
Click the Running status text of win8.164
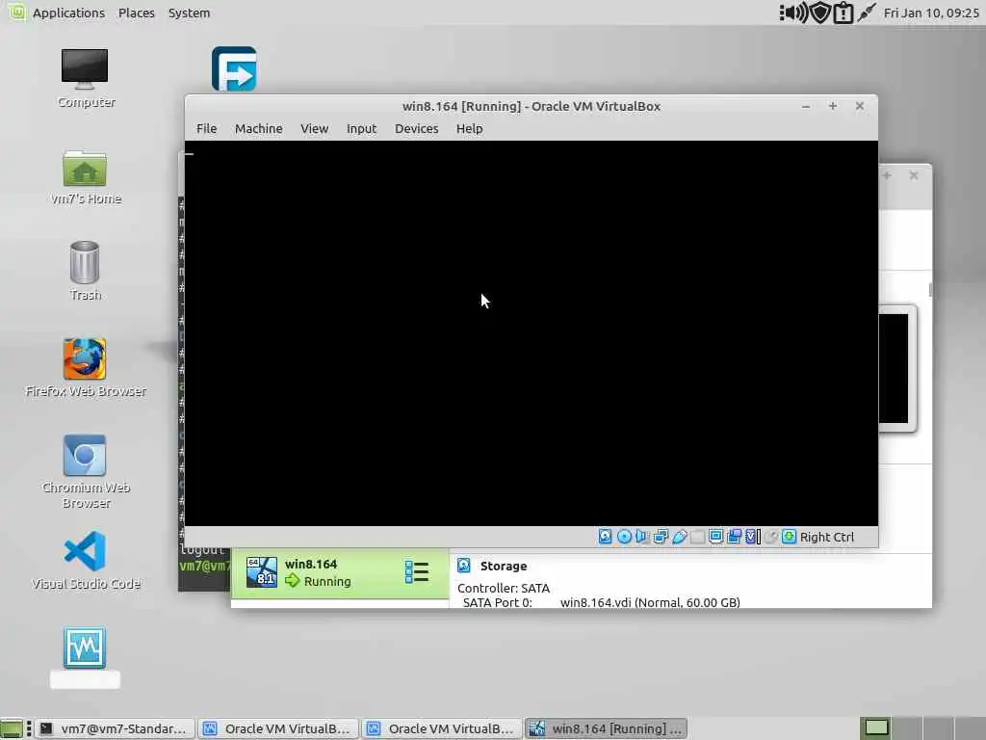(327, 581)
